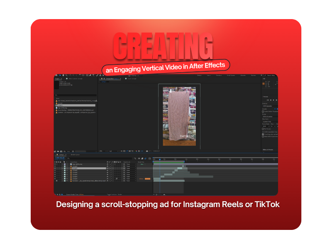Screen dimensions: 332x249
Task: Click Toggle Switches / Modes button
Action: pyautogui.click(x=115, y=194)
